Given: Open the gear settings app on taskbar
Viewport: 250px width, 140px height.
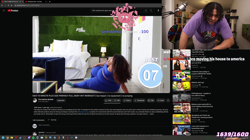Looking at the screenshot, I should tap(55, 138).
